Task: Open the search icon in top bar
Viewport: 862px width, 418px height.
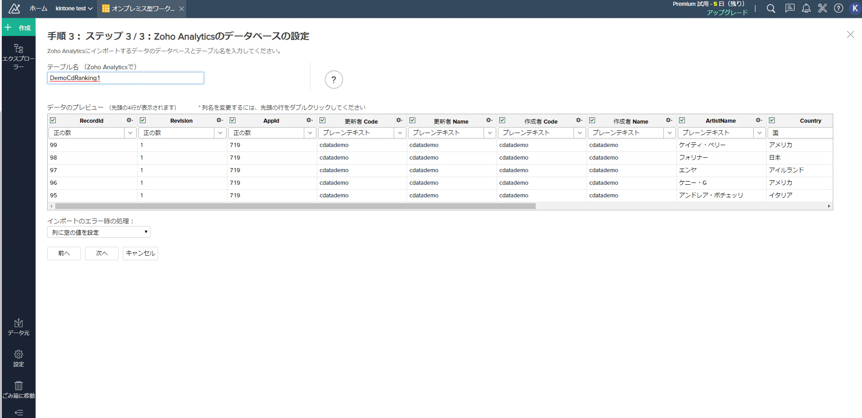Action: click(771, 9)
